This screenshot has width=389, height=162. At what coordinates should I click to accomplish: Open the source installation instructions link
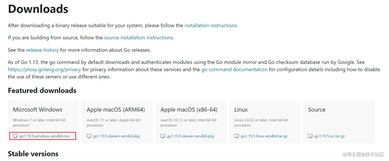click(x=138, y=38)
